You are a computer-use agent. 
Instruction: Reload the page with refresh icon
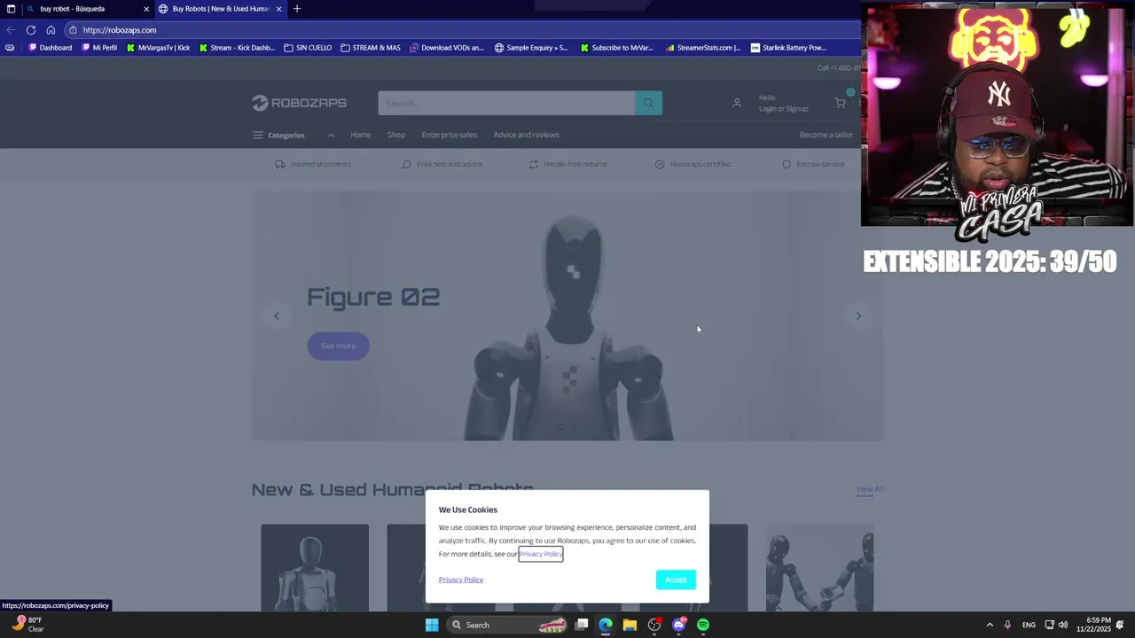pyautogui.click(x=30, y=30)
